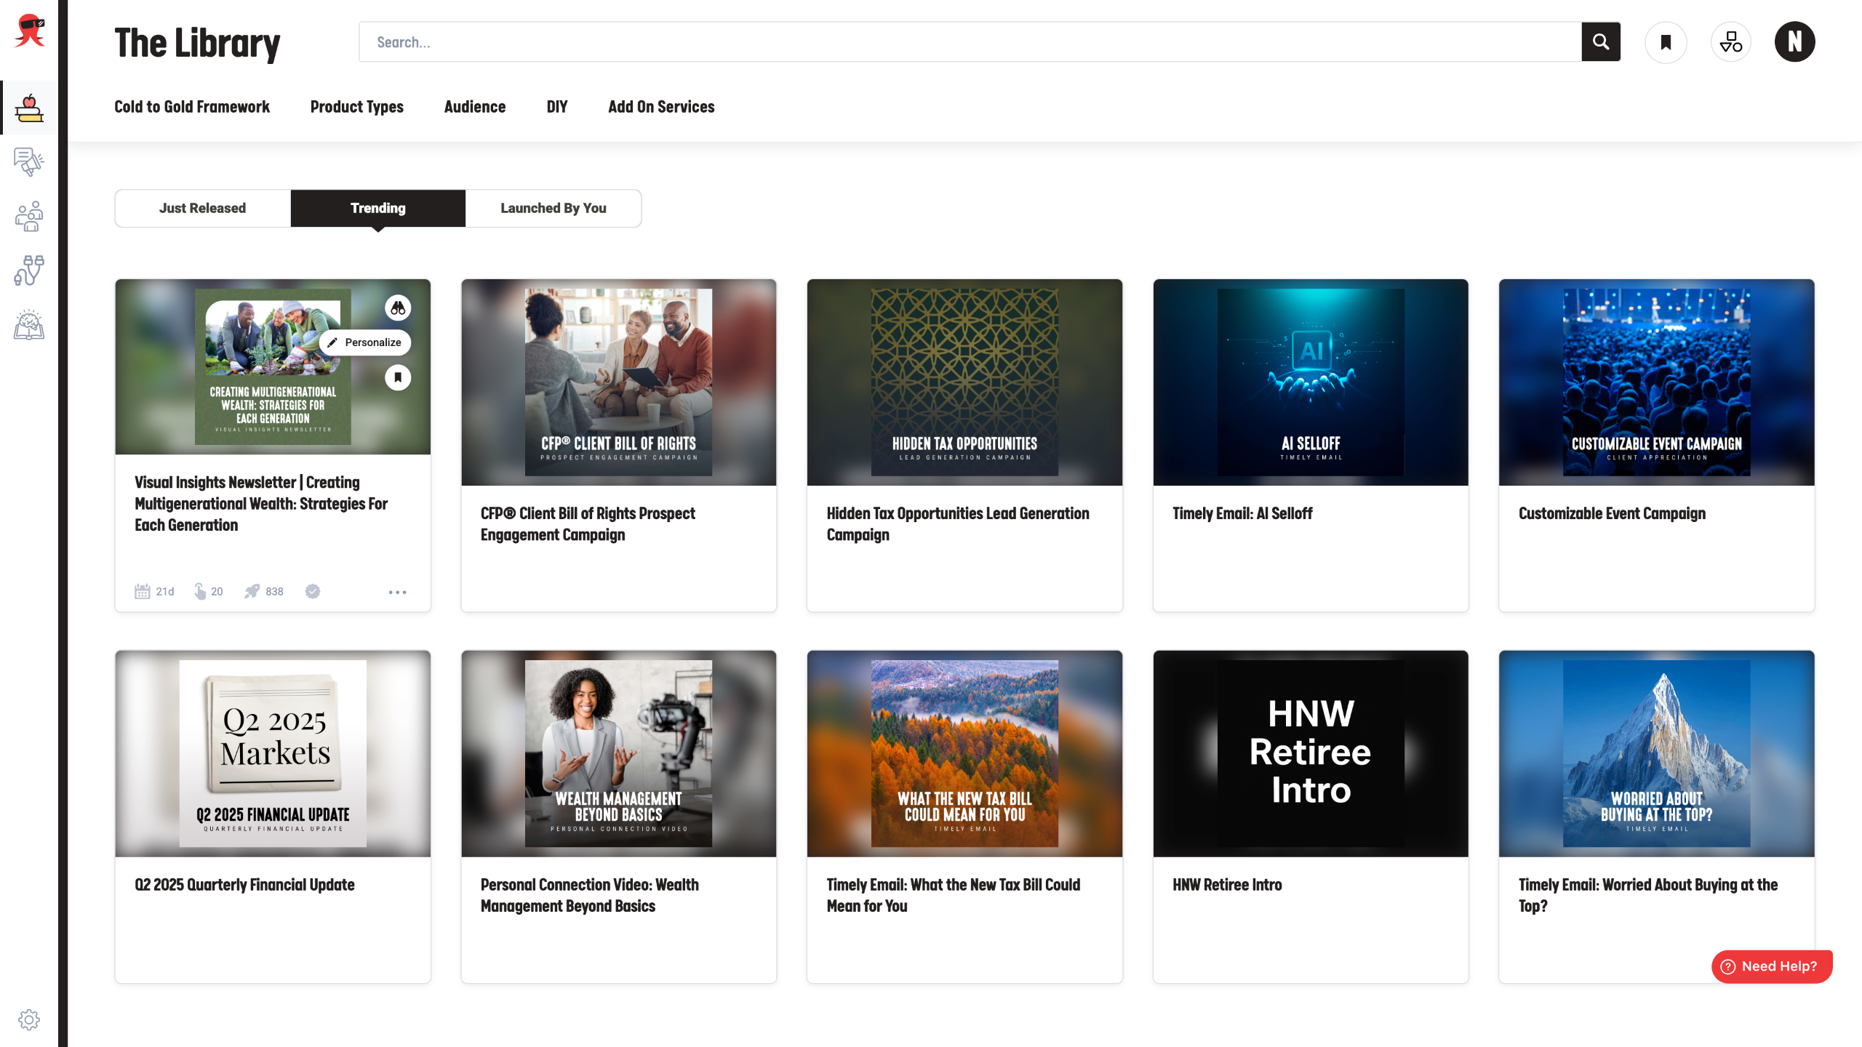Open three-dot options on first card
The height and width of the screenshot is (1047, 1862).
(x=397, y=592)
